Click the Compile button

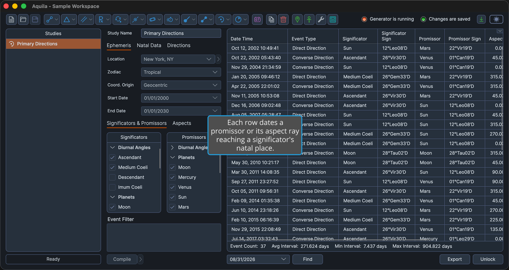[122, 259]
